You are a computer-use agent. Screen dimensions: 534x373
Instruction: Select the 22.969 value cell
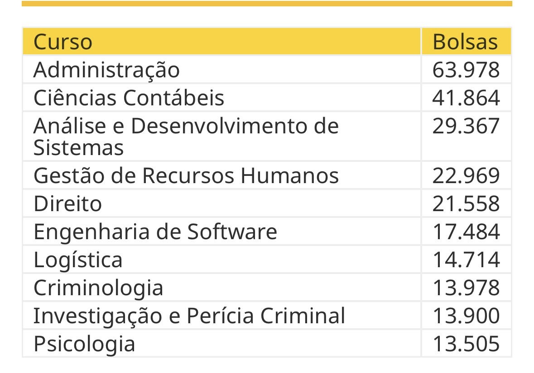466,176
